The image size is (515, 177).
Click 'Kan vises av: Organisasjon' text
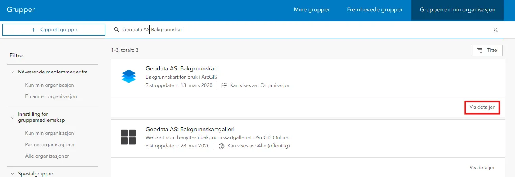click(x=260, y=85)
